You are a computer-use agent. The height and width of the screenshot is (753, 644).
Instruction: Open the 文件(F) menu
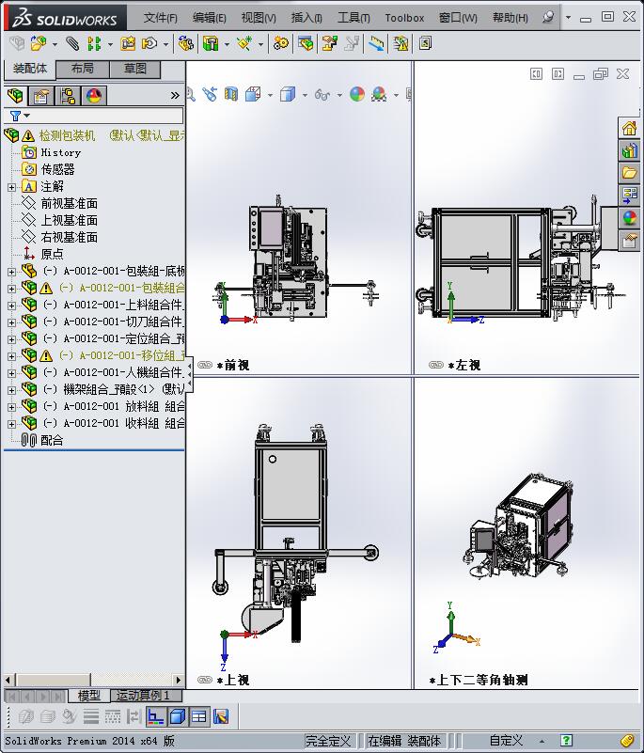click(x=161, y=18)
